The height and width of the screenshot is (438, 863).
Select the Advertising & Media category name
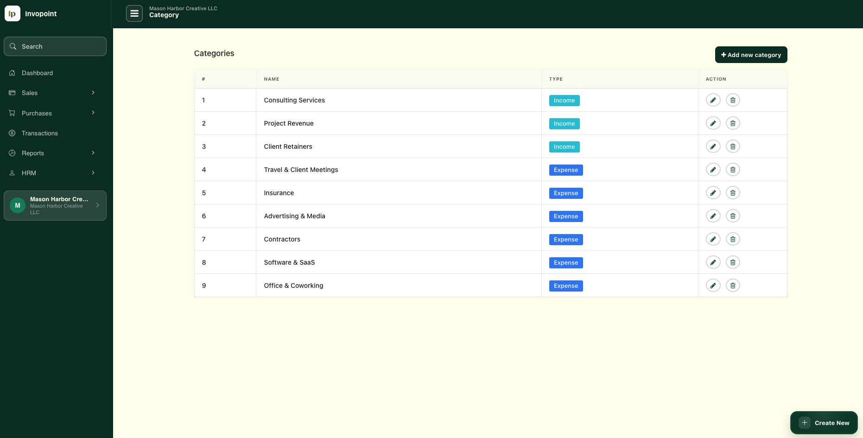(294, 216)
